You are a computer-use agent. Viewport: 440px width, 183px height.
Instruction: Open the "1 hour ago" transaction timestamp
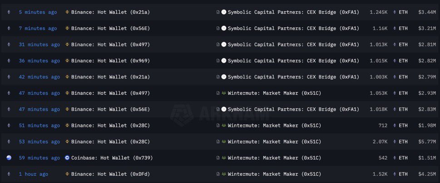pyautogui.click(x=33, y=174)
